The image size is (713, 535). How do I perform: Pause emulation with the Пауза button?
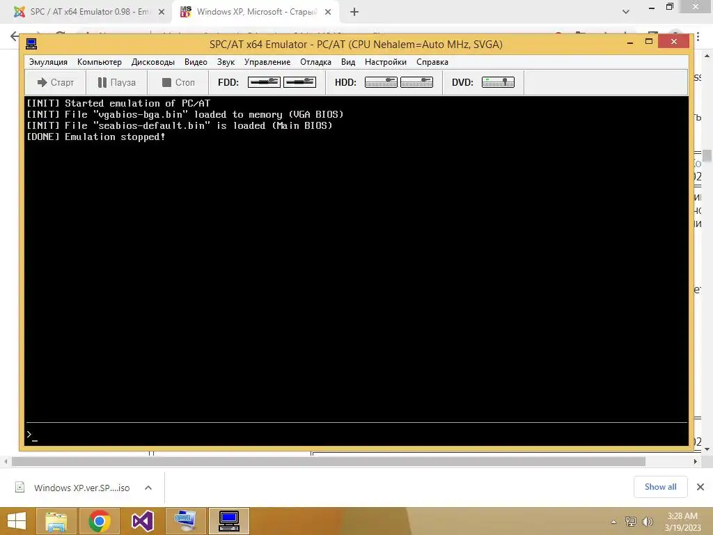click(x=117, y=82)
